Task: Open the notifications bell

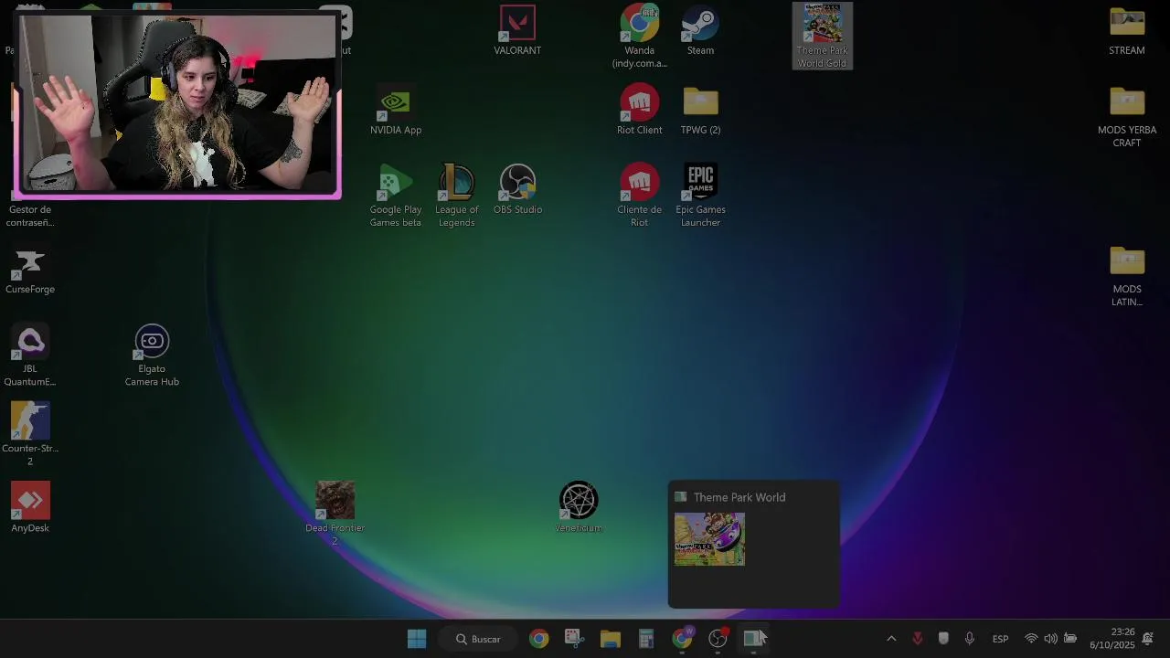Action: (x=1148, y=639)
